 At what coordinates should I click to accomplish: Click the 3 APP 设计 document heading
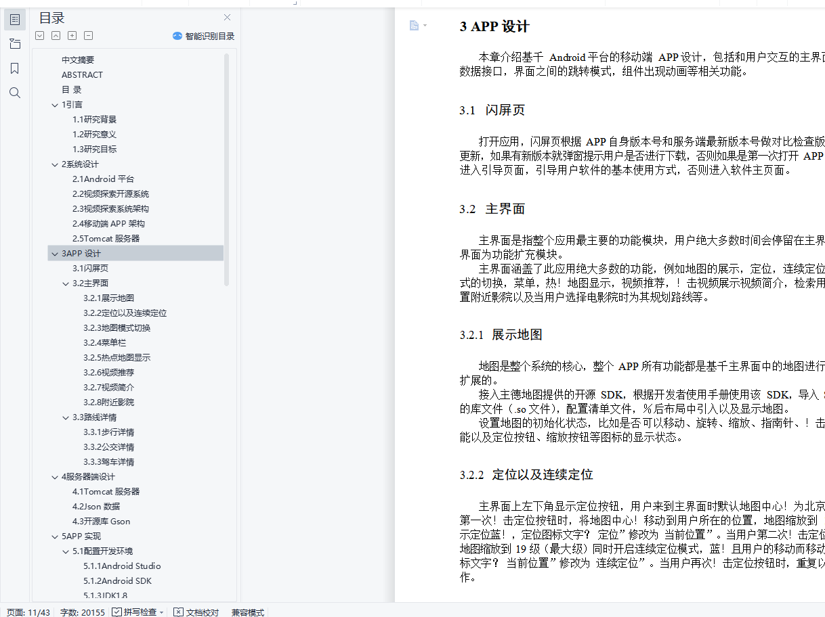pos(494,26)
